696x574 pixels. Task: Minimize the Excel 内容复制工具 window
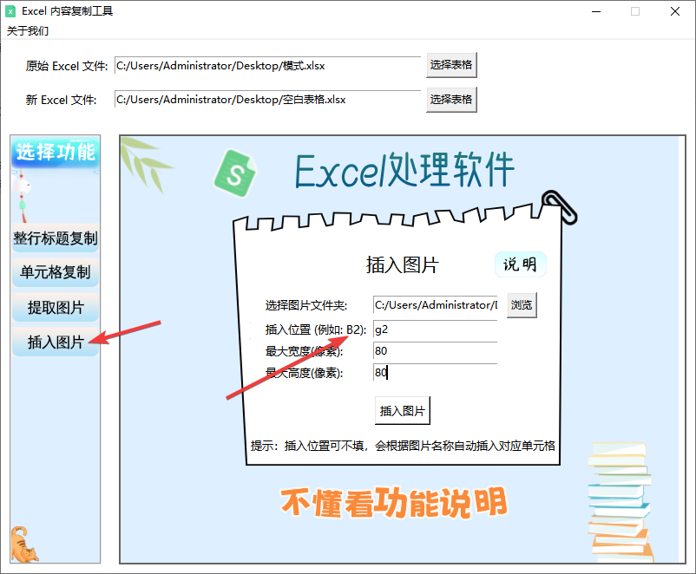tap(596, 11)
